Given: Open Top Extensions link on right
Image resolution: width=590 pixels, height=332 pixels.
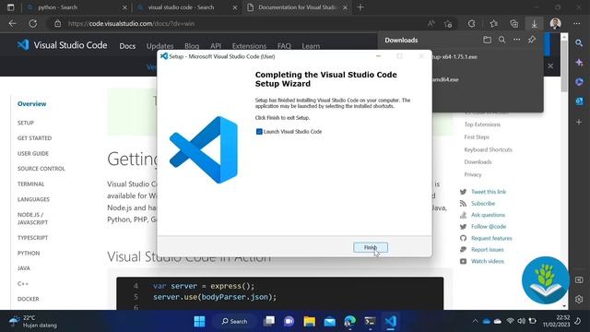Looking at the screenshot, I should 482,125.
